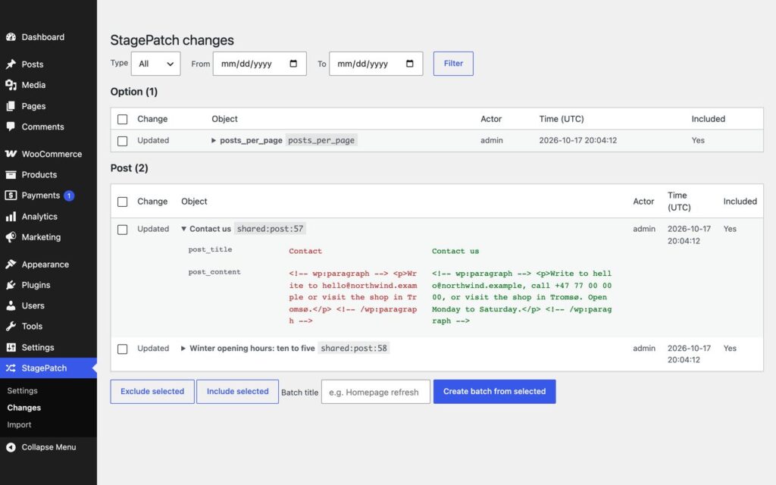Open the Analytics menu item

tap(48, 216)
